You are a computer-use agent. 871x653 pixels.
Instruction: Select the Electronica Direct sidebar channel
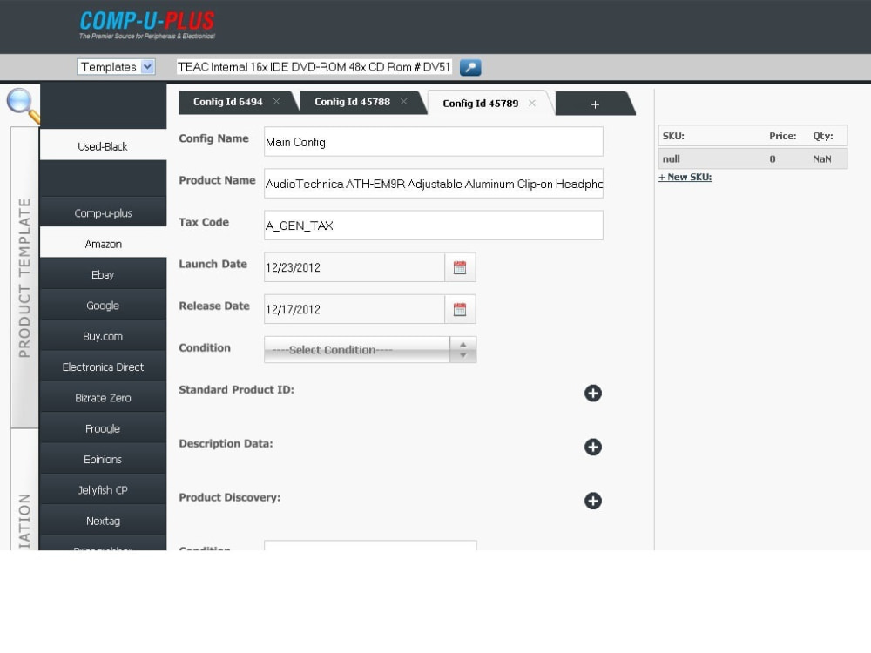[103, 367]
